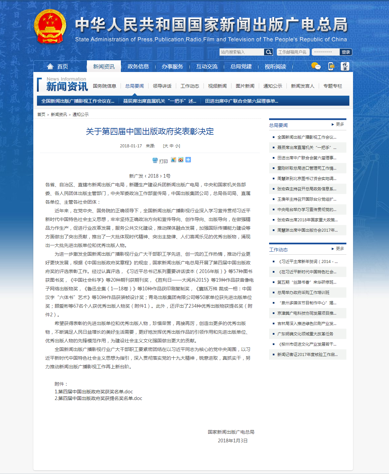
Task: Click the 登录 login button
Action: click(x=346, y=52)
